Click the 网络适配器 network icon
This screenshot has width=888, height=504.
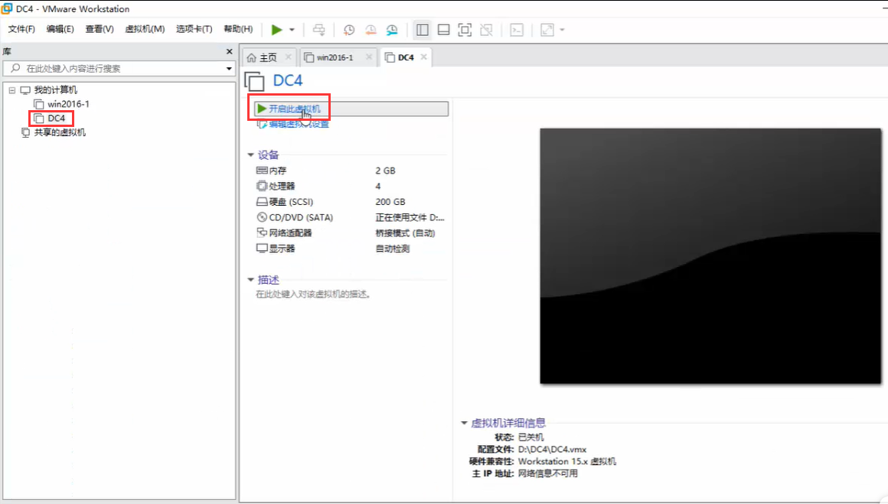click(262, 232)
